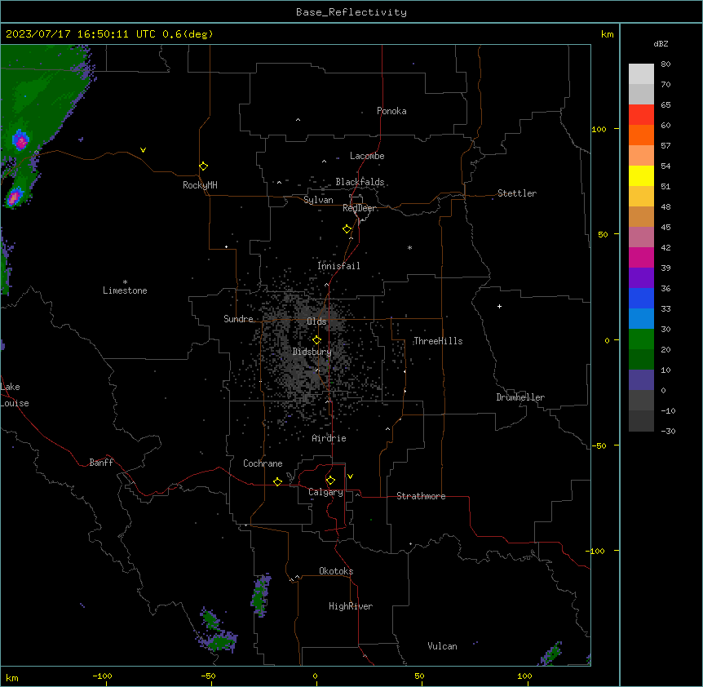The width and height of the screenshot is (703, 687).
Task: Select the 65 dBZ red swatch in the legend
Action: coord(641,115)
